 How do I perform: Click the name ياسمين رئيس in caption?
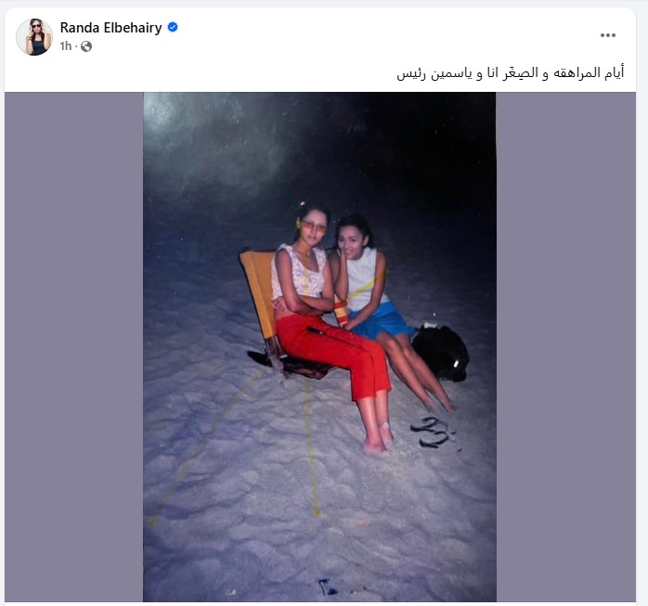click(435, 73)
